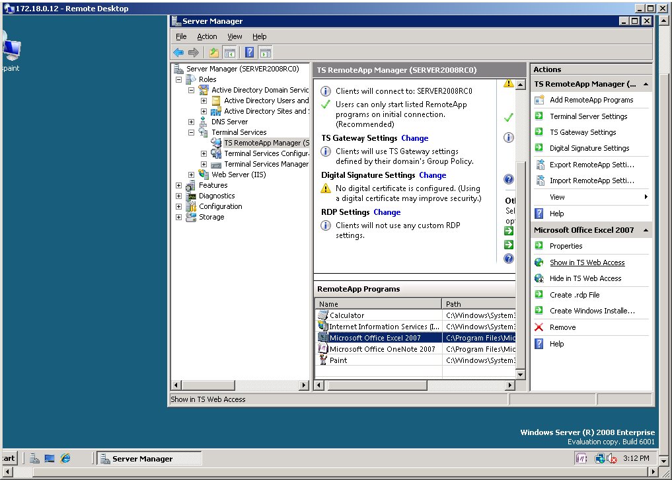Select Internet Information Services row in list
Viewport: 672px width, 480px height.
click(415, 327)
